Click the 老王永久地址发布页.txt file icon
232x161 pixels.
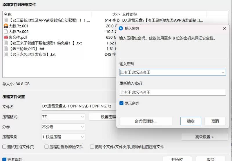tap(6, 54)
